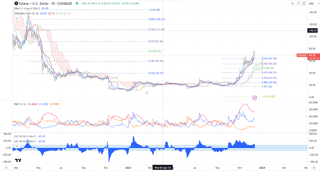The height and width of the screenshot is (172, 320).
Task: Click the 2023 label on the time axis
Action: click(x=128, y=168)
